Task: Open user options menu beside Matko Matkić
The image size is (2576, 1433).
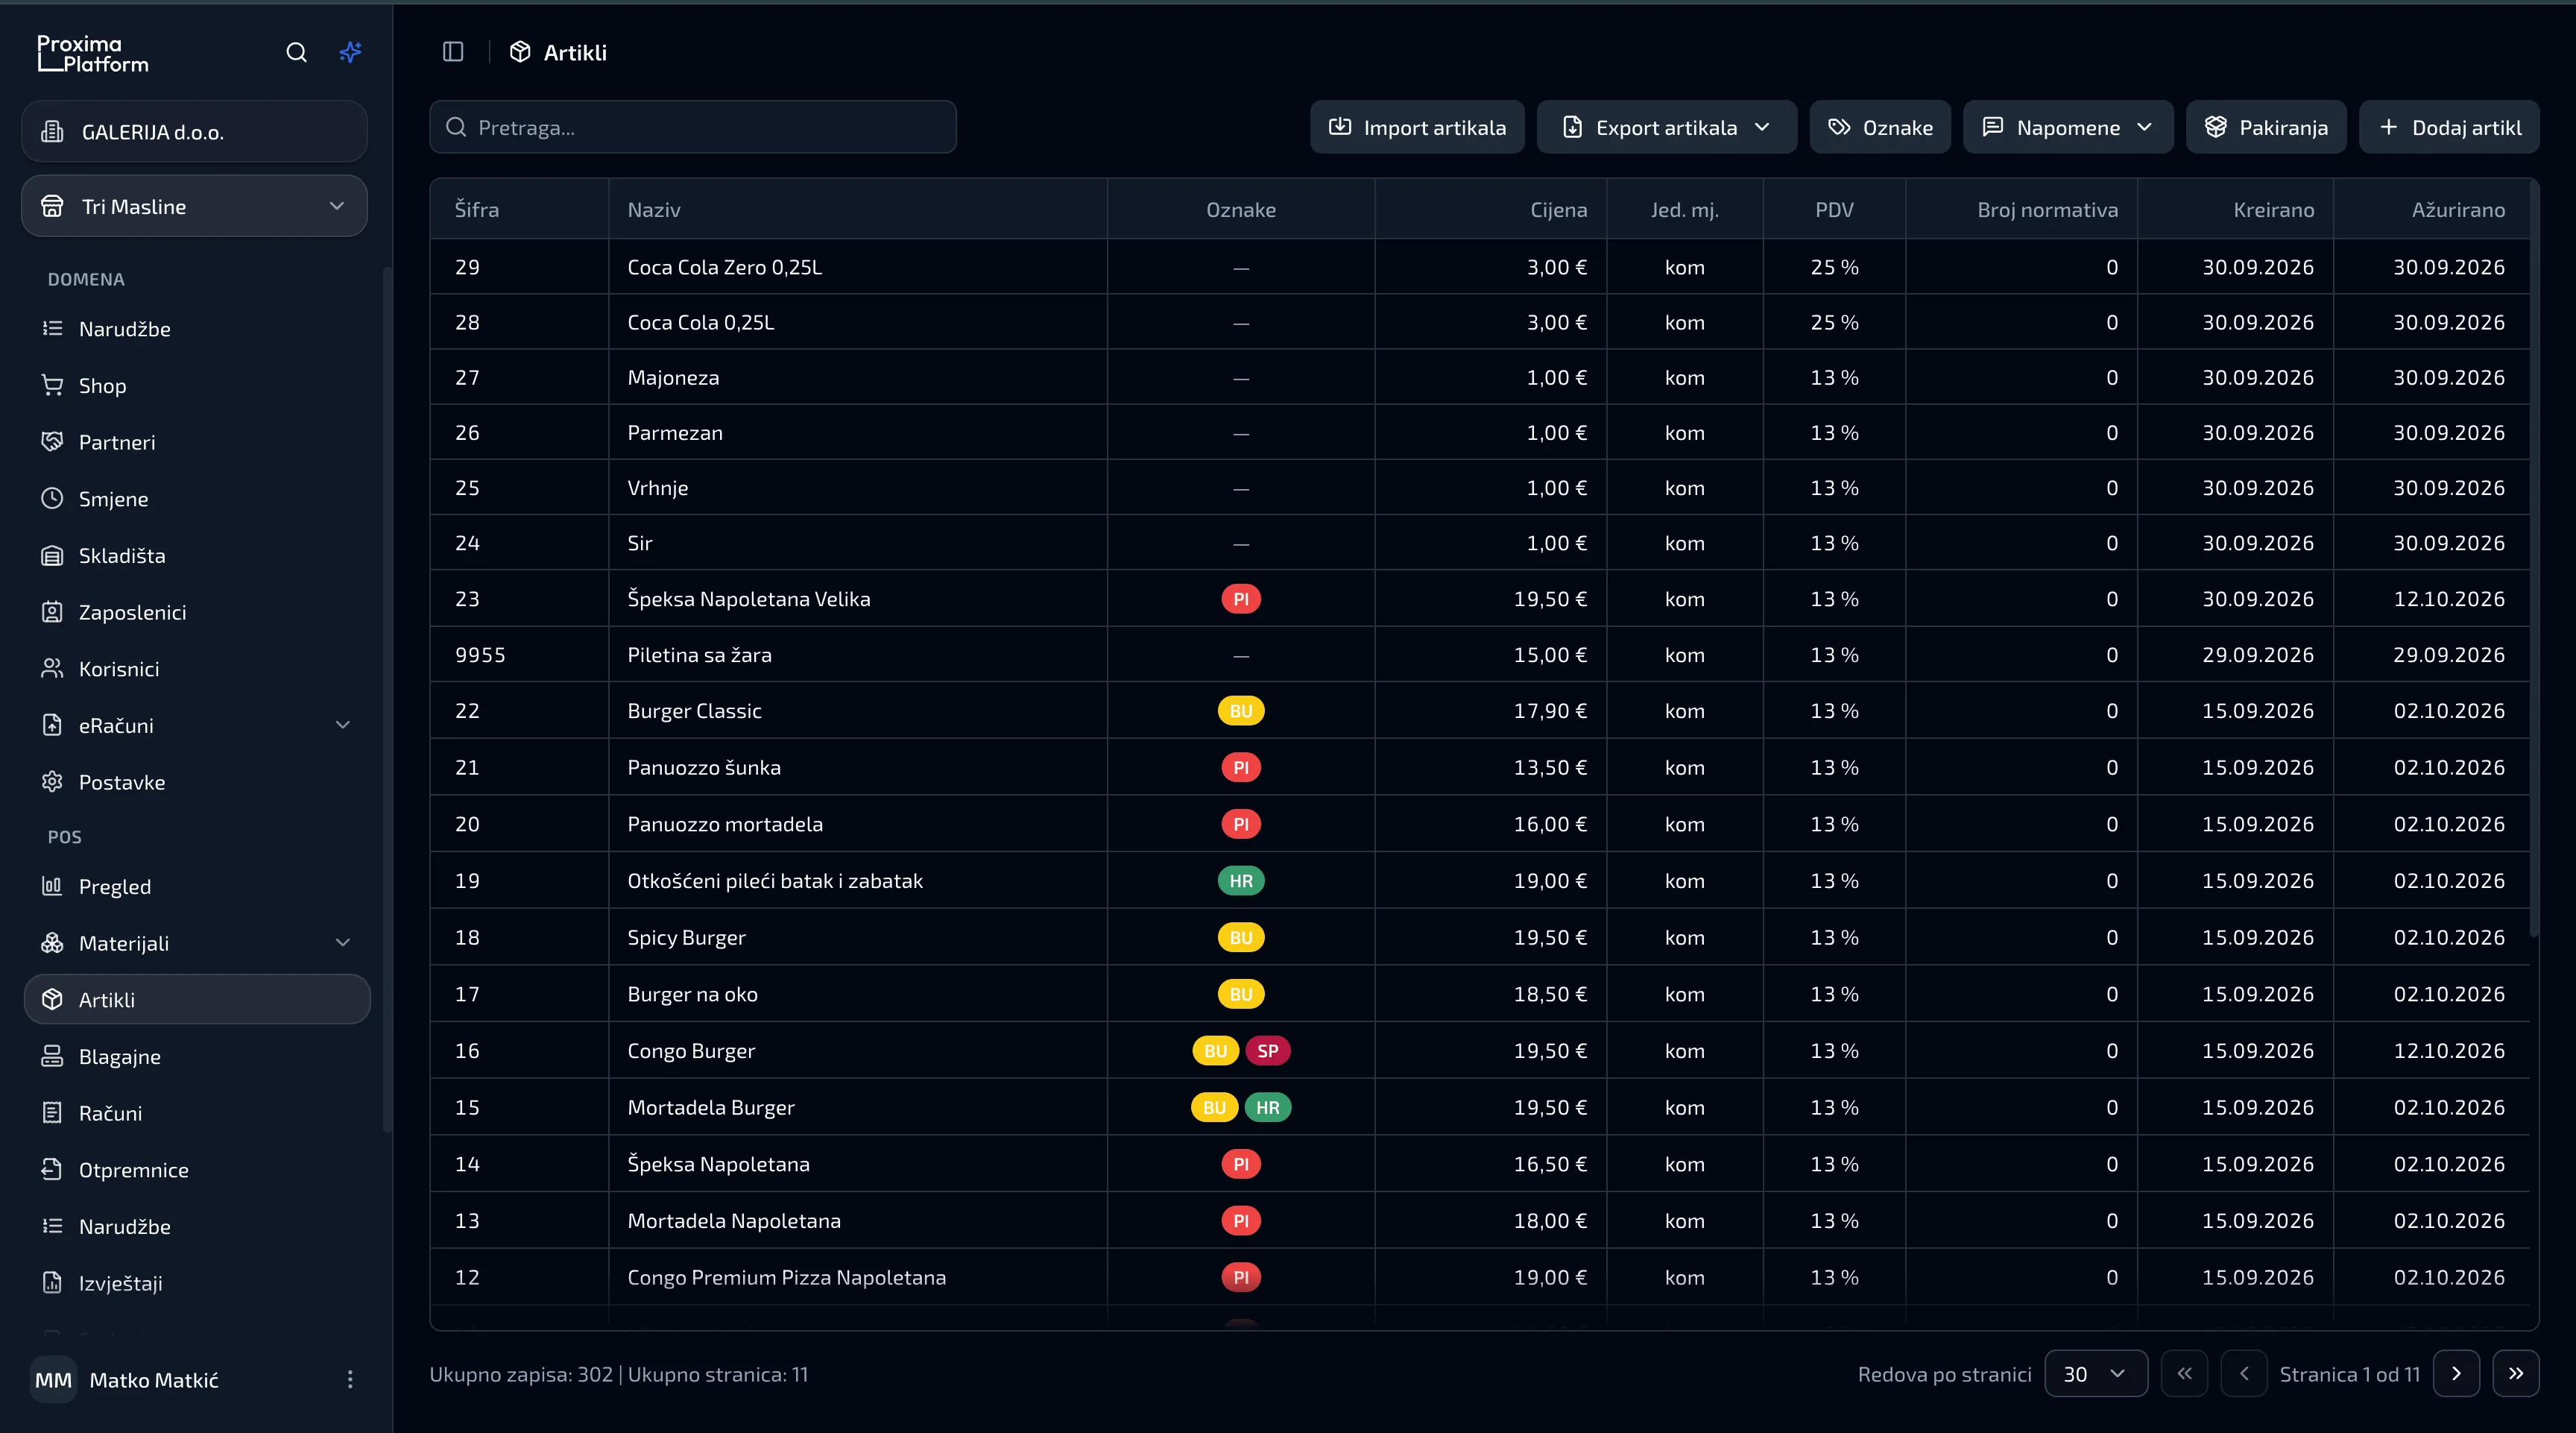Action: pos(350,1380)
